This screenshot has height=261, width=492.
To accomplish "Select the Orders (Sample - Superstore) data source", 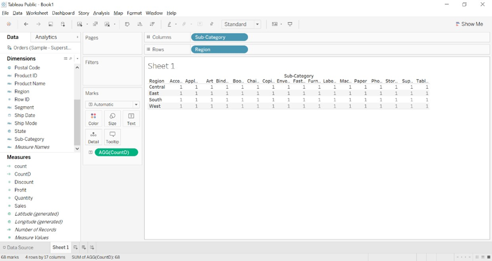I will (39, 48).
